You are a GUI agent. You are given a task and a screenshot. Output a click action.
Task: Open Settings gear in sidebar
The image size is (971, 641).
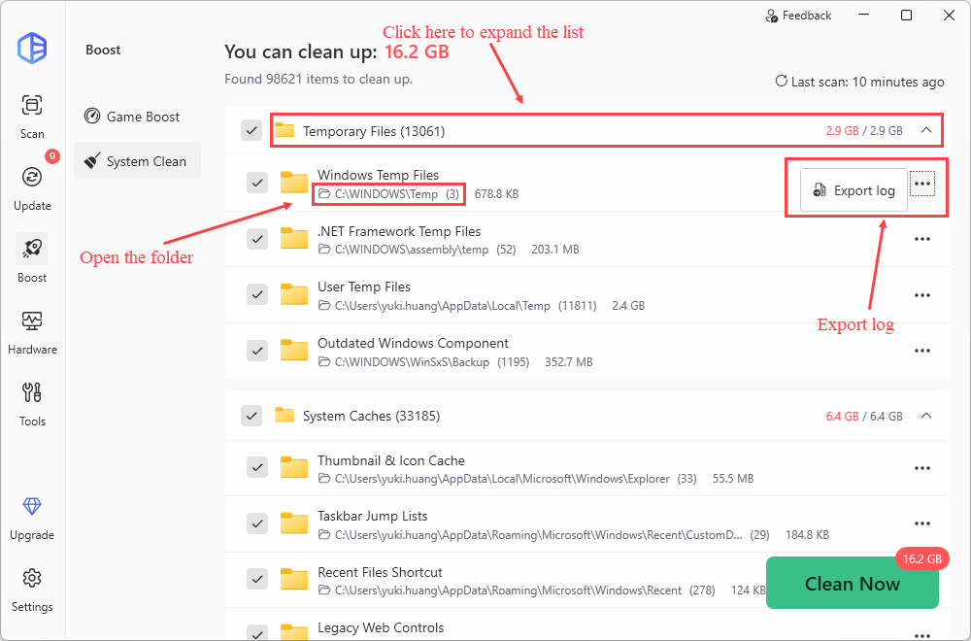pyautogui.click(x=32, y=578)
